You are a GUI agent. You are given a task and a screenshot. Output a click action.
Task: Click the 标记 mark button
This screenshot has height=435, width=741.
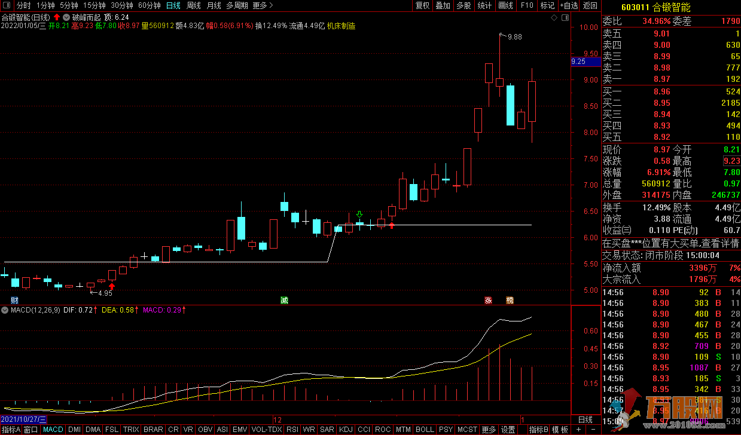[x=547, y=5]
